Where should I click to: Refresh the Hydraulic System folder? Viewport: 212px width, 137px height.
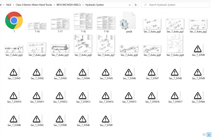[x=136, y=5]
